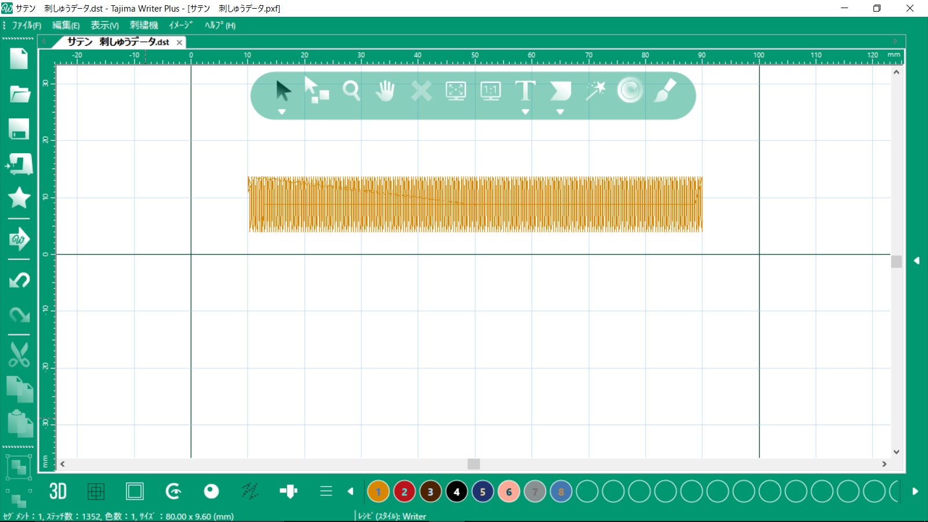Open the ヘルプ(H) menu
This screenshot has height=522, width=928.
[220, 26]
